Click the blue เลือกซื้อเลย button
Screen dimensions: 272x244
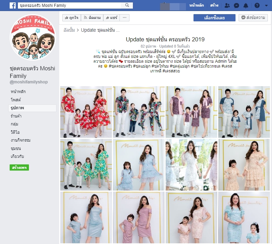pos(214,18)
